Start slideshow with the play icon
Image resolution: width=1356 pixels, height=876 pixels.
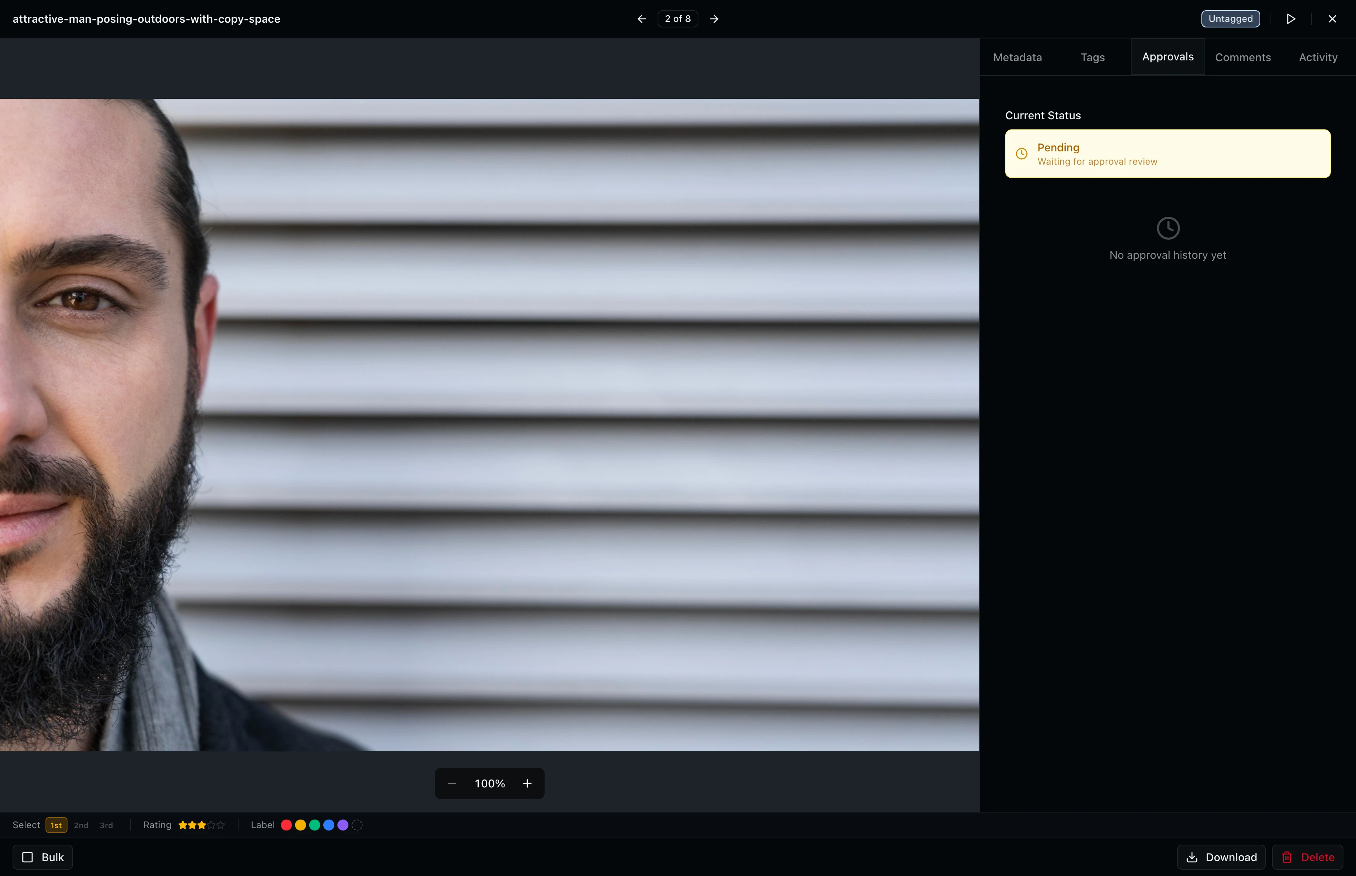1290,19
